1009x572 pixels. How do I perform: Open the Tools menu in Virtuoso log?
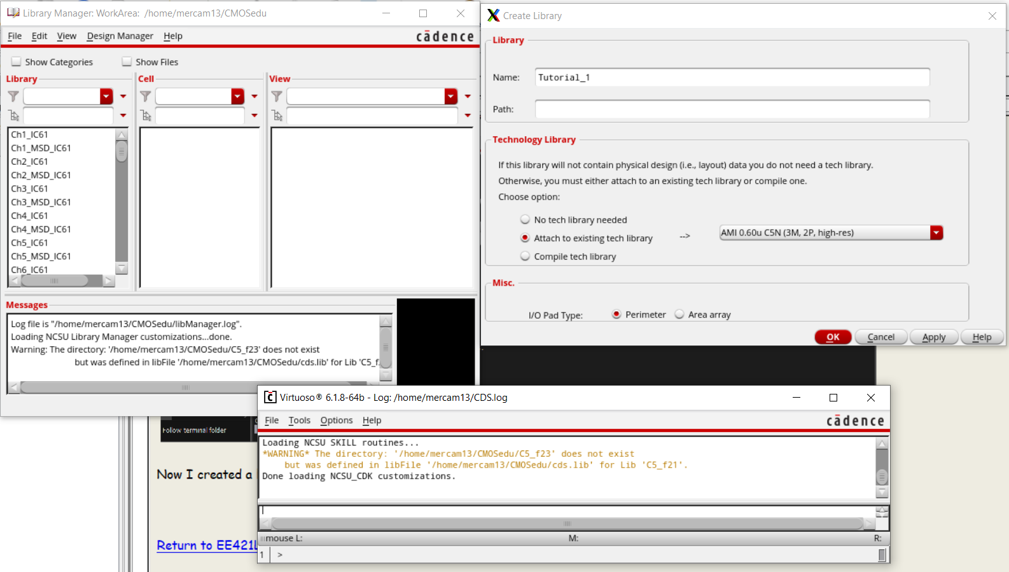(x=299, y=421)
